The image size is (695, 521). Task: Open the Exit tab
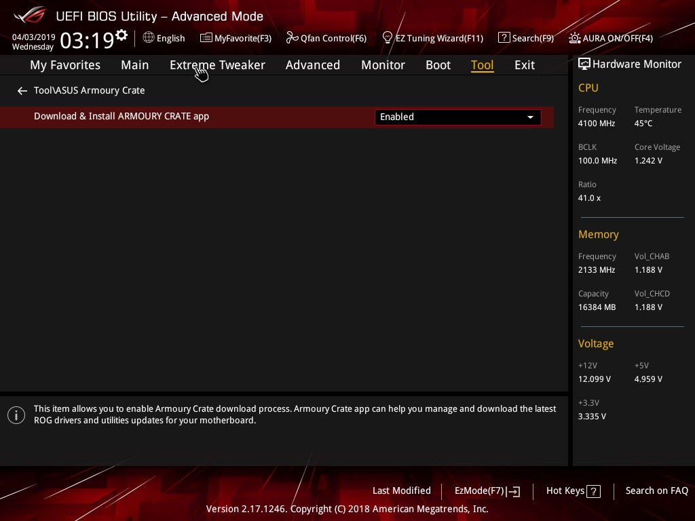(x=525, y=65)
